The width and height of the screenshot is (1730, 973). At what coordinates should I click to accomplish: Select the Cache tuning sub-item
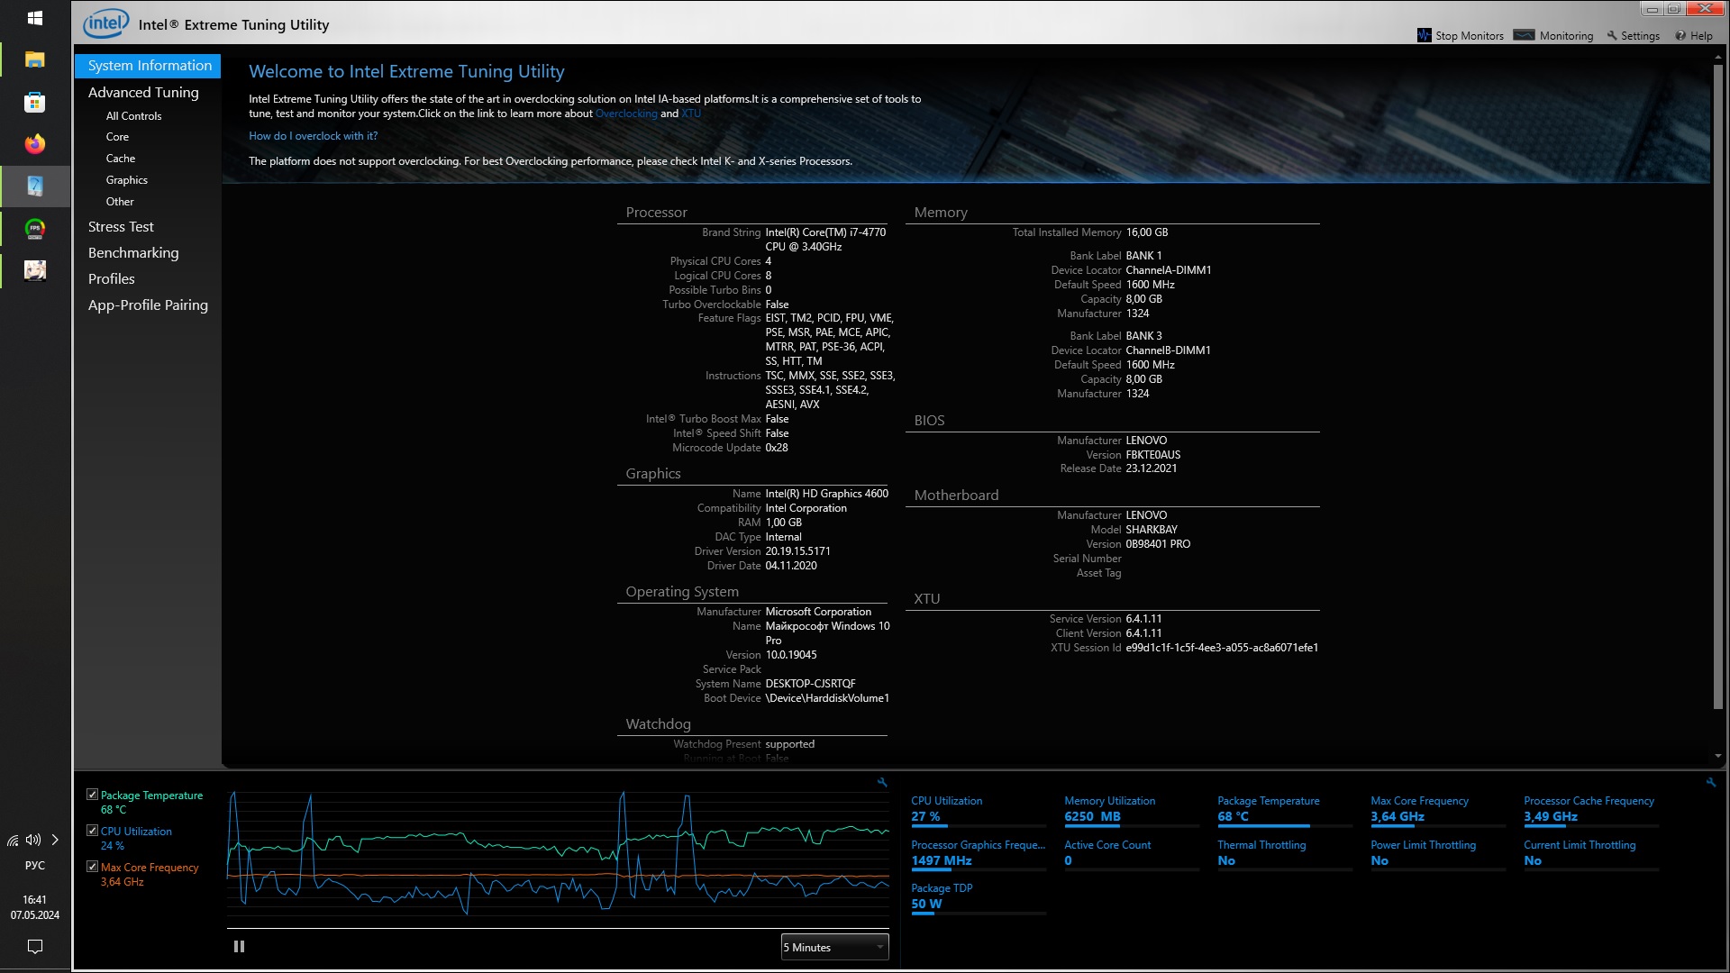pyautogui.click(x=121, y=159)
